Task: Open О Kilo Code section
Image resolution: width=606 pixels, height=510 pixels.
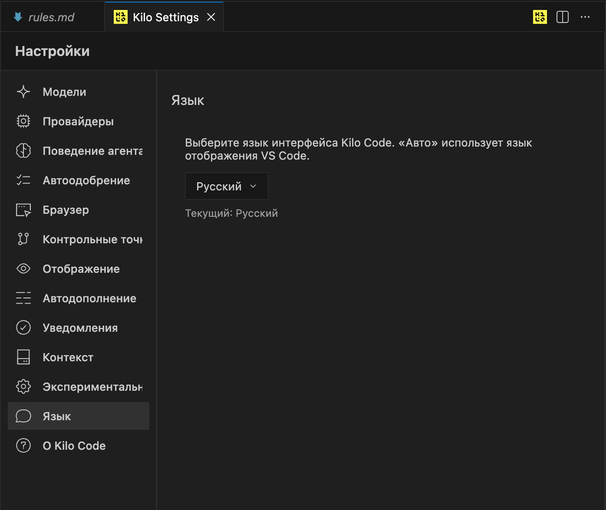Action: (x=74, y=445)
